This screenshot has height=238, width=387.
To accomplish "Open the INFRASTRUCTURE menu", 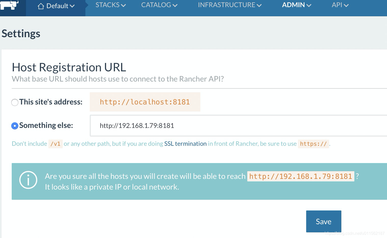I will (230, 5).
